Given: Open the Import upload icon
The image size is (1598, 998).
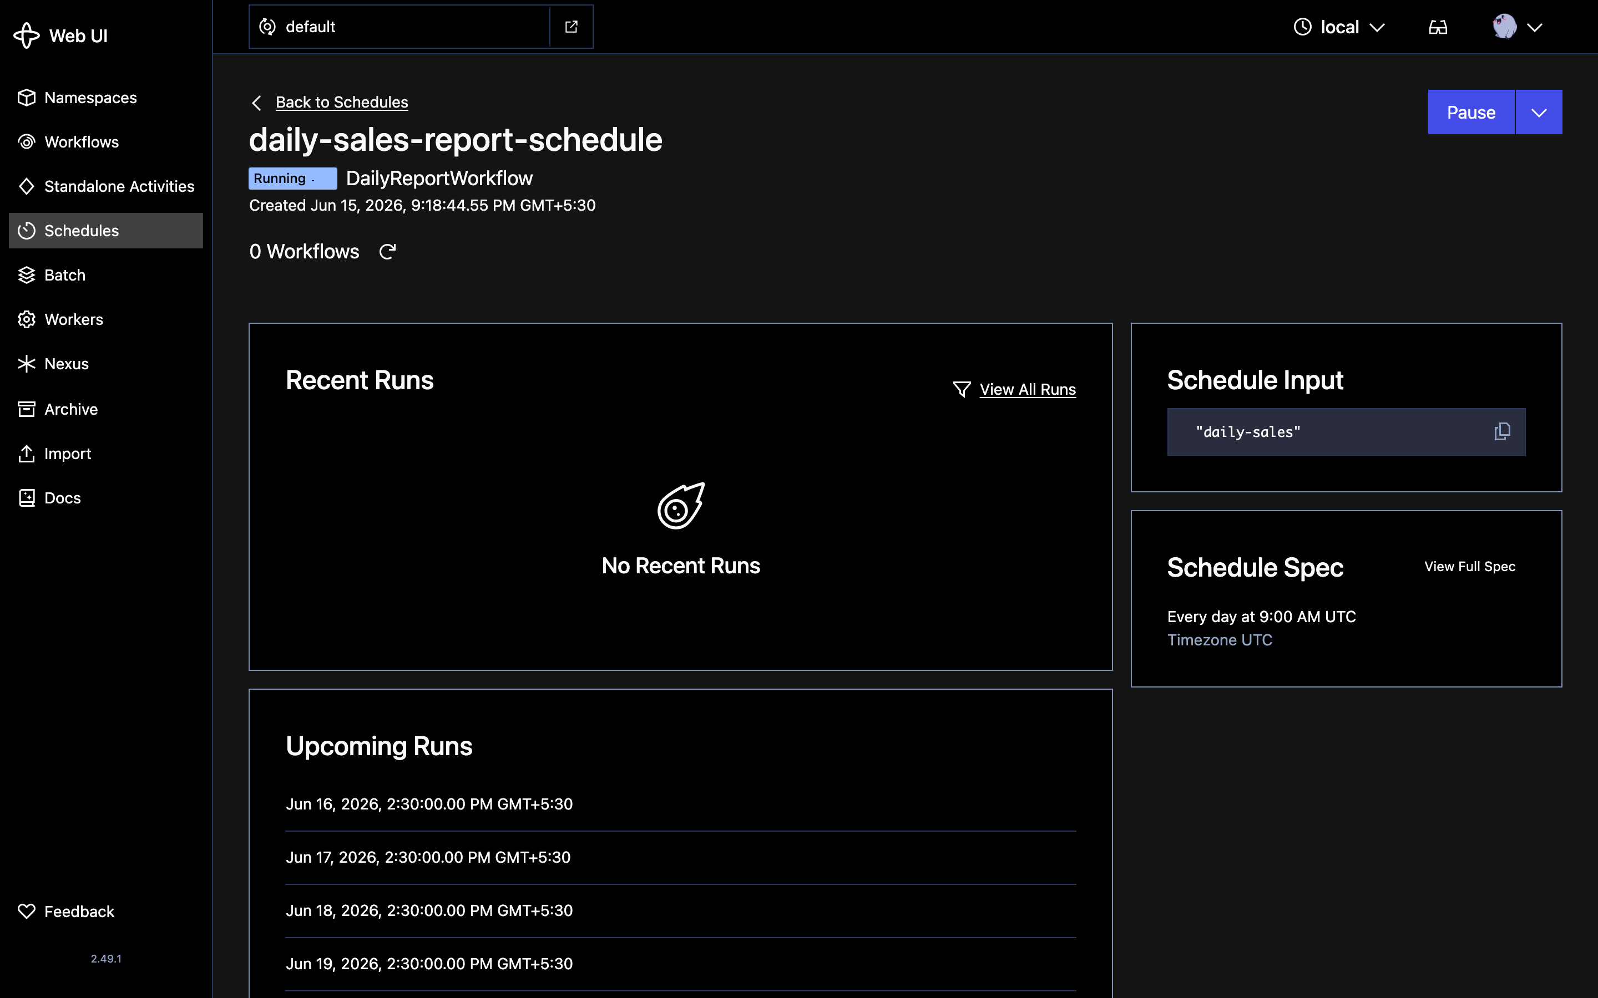Looking at the screenshot, I should pos(27,454).
